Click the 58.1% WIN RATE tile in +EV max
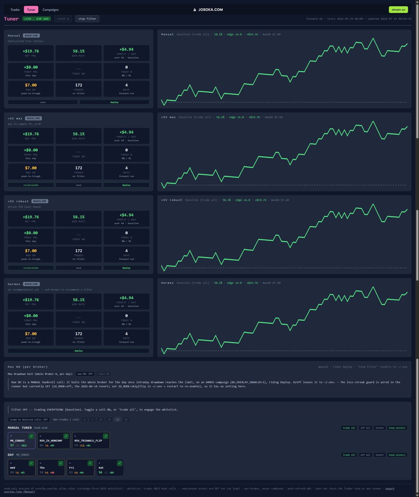The width and height of the screenshot is (419, 497). click(79, 136)
